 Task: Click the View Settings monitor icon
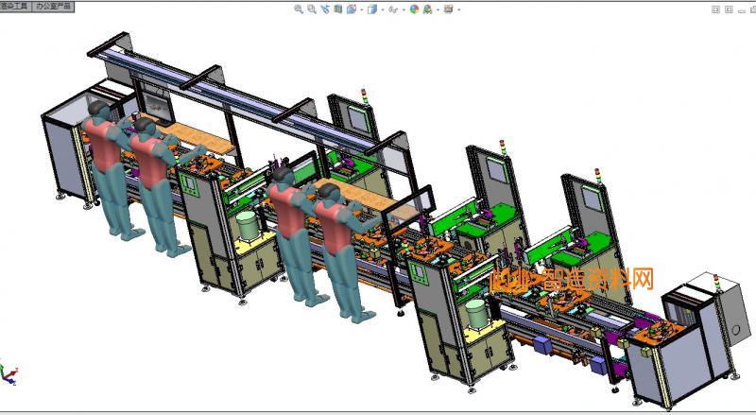(x=448, y=9)
